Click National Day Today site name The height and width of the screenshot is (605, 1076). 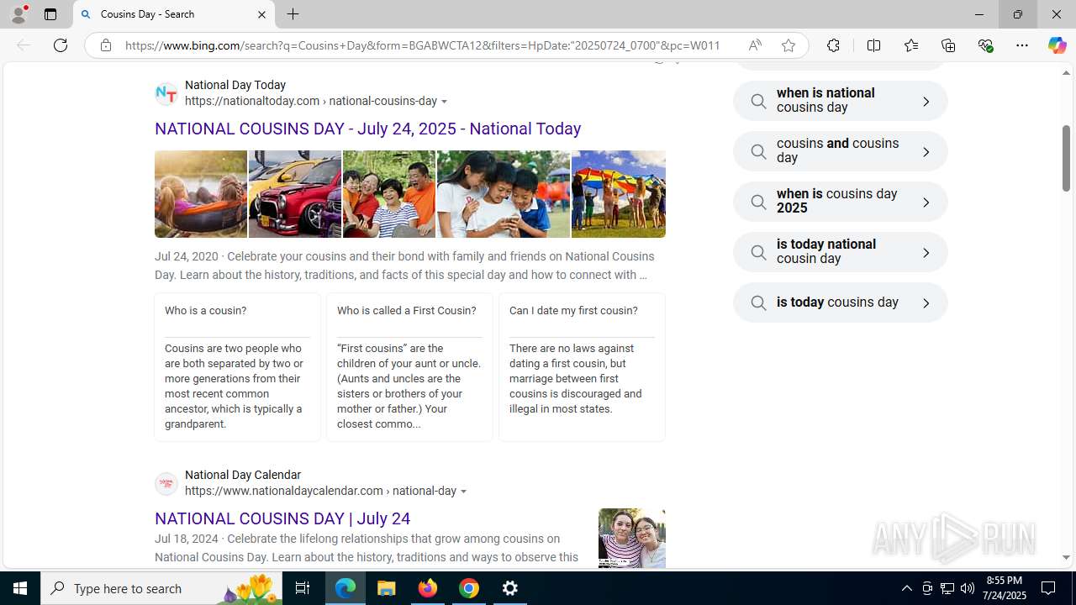[x=235, y=86]
